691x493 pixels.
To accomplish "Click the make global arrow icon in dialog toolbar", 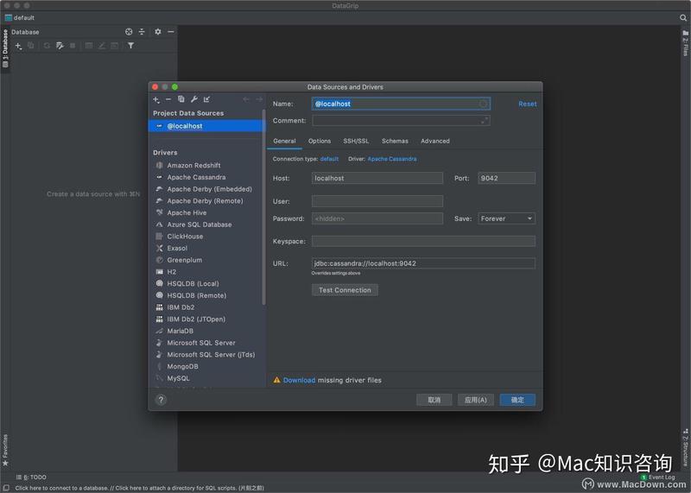I will [x=206, y=99].
